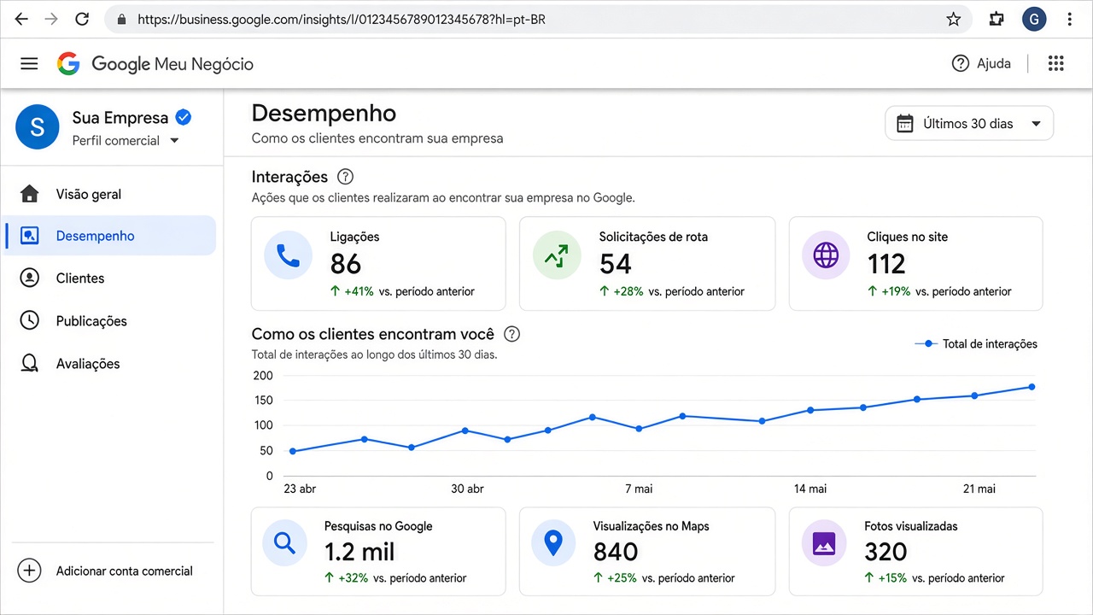This screenshot has height=615, width=1093.
Task: Click the directions icon in Solicitações de rota
Action: [558, 255]
